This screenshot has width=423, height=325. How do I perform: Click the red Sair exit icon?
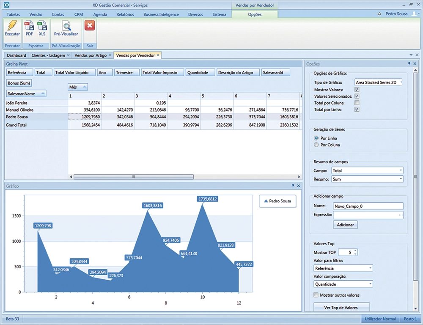tap(90, 26)
